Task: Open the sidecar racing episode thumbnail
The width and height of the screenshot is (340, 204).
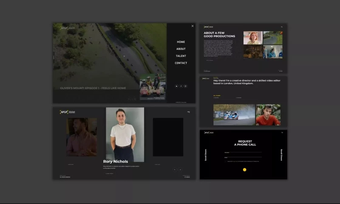Action: [153, 86]
